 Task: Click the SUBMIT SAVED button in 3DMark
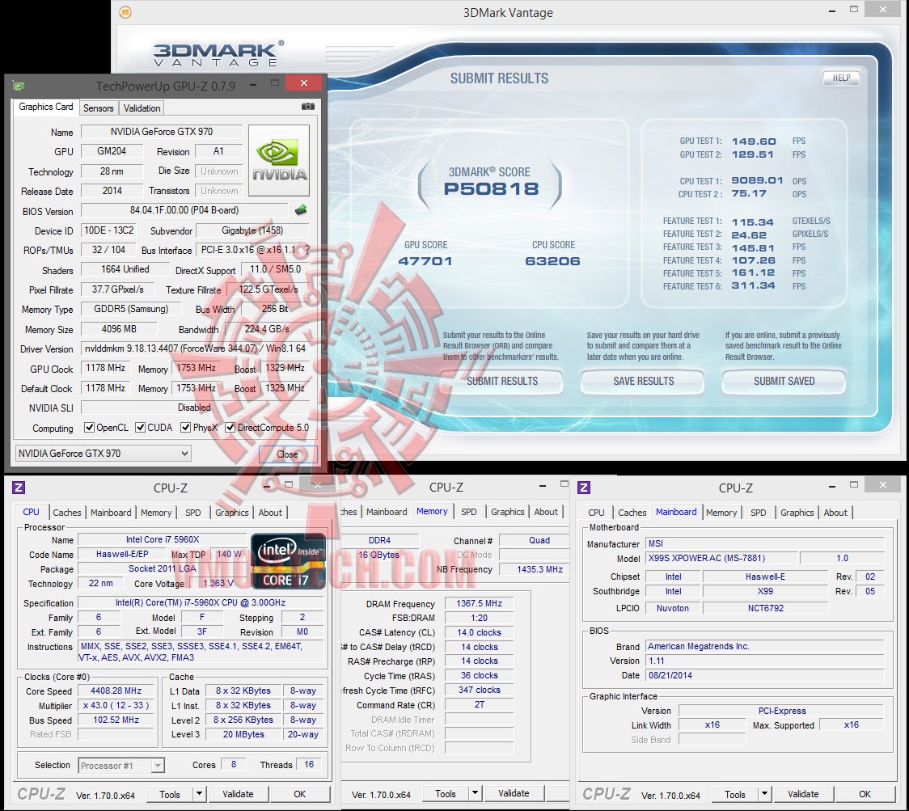(x=784, y=381)
